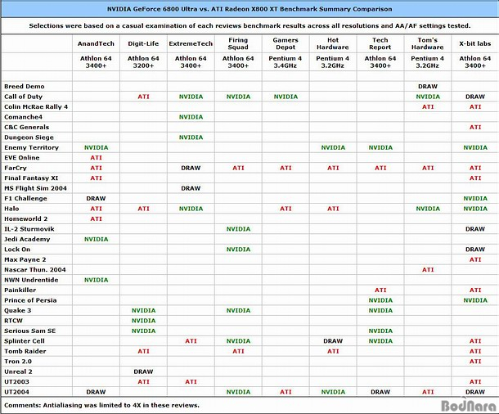
Task: Select the AnandTech column header
Action: pyautogui.click(x=96, y=43)
